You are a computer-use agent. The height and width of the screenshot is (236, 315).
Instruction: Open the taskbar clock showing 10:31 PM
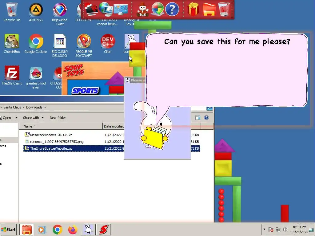299,229
